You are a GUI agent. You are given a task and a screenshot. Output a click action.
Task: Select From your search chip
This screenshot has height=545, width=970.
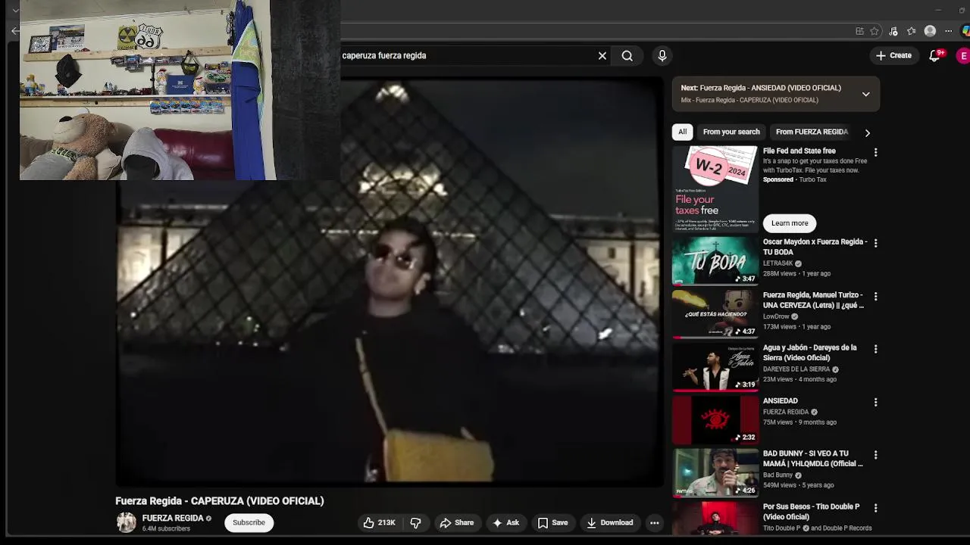[x=731, y=132]
